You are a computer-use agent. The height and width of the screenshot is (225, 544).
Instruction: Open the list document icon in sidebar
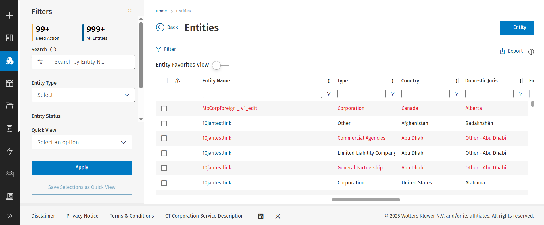10,129
